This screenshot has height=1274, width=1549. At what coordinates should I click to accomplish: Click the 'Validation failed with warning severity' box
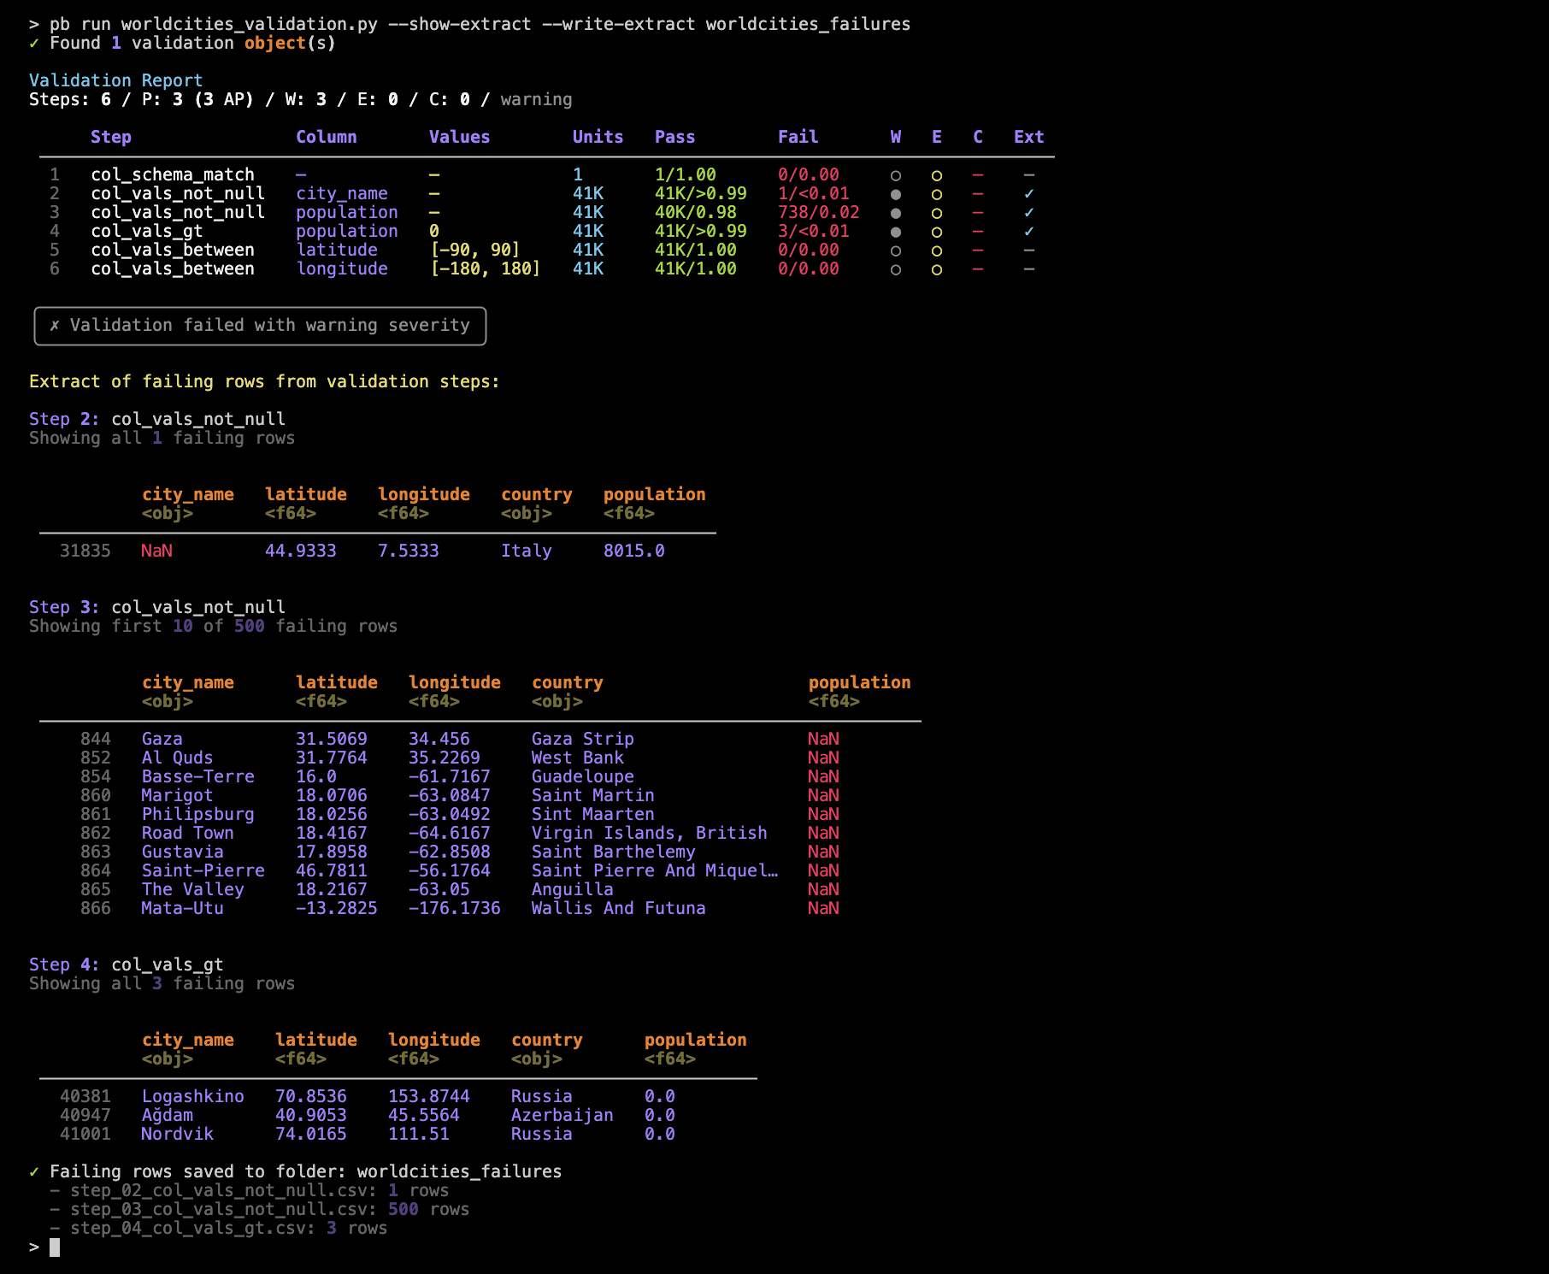click(260, 326)
